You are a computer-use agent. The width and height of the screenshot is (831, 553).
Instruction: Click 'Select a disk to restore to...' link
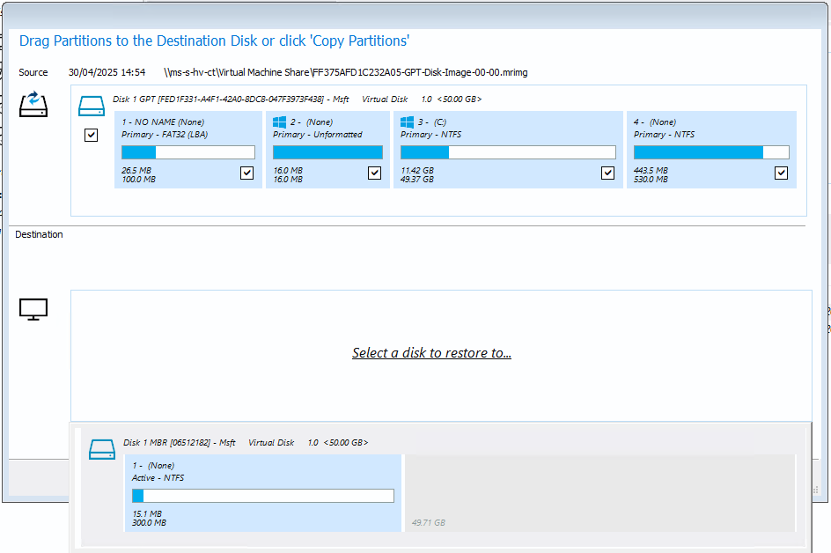pos(431,352)
